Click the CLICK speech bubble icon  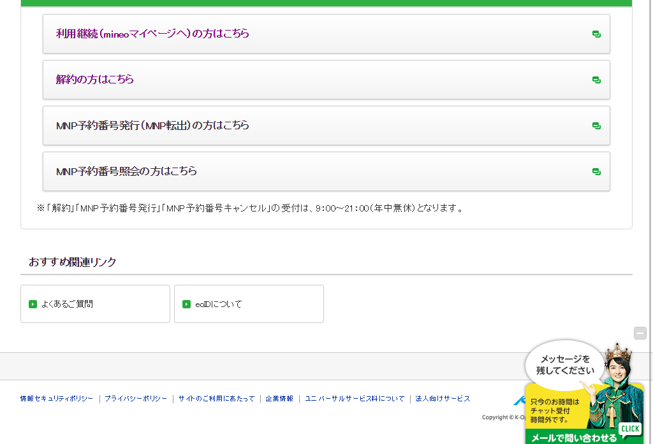tap(630, 430)
